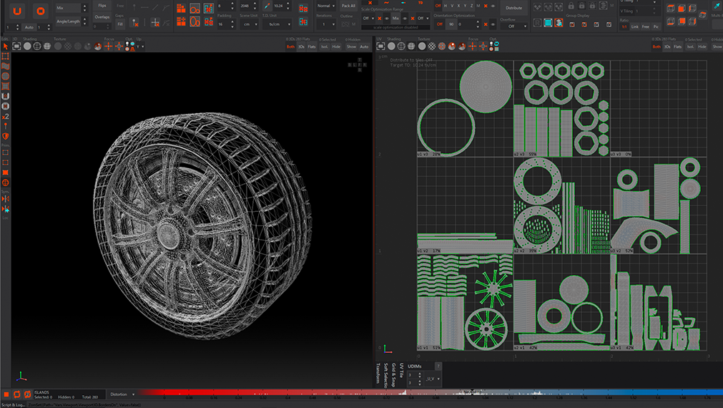Toggle the H axis constraint button
Image resolution: width=723 pixels, height=408 pixels.
coord(446,6)
